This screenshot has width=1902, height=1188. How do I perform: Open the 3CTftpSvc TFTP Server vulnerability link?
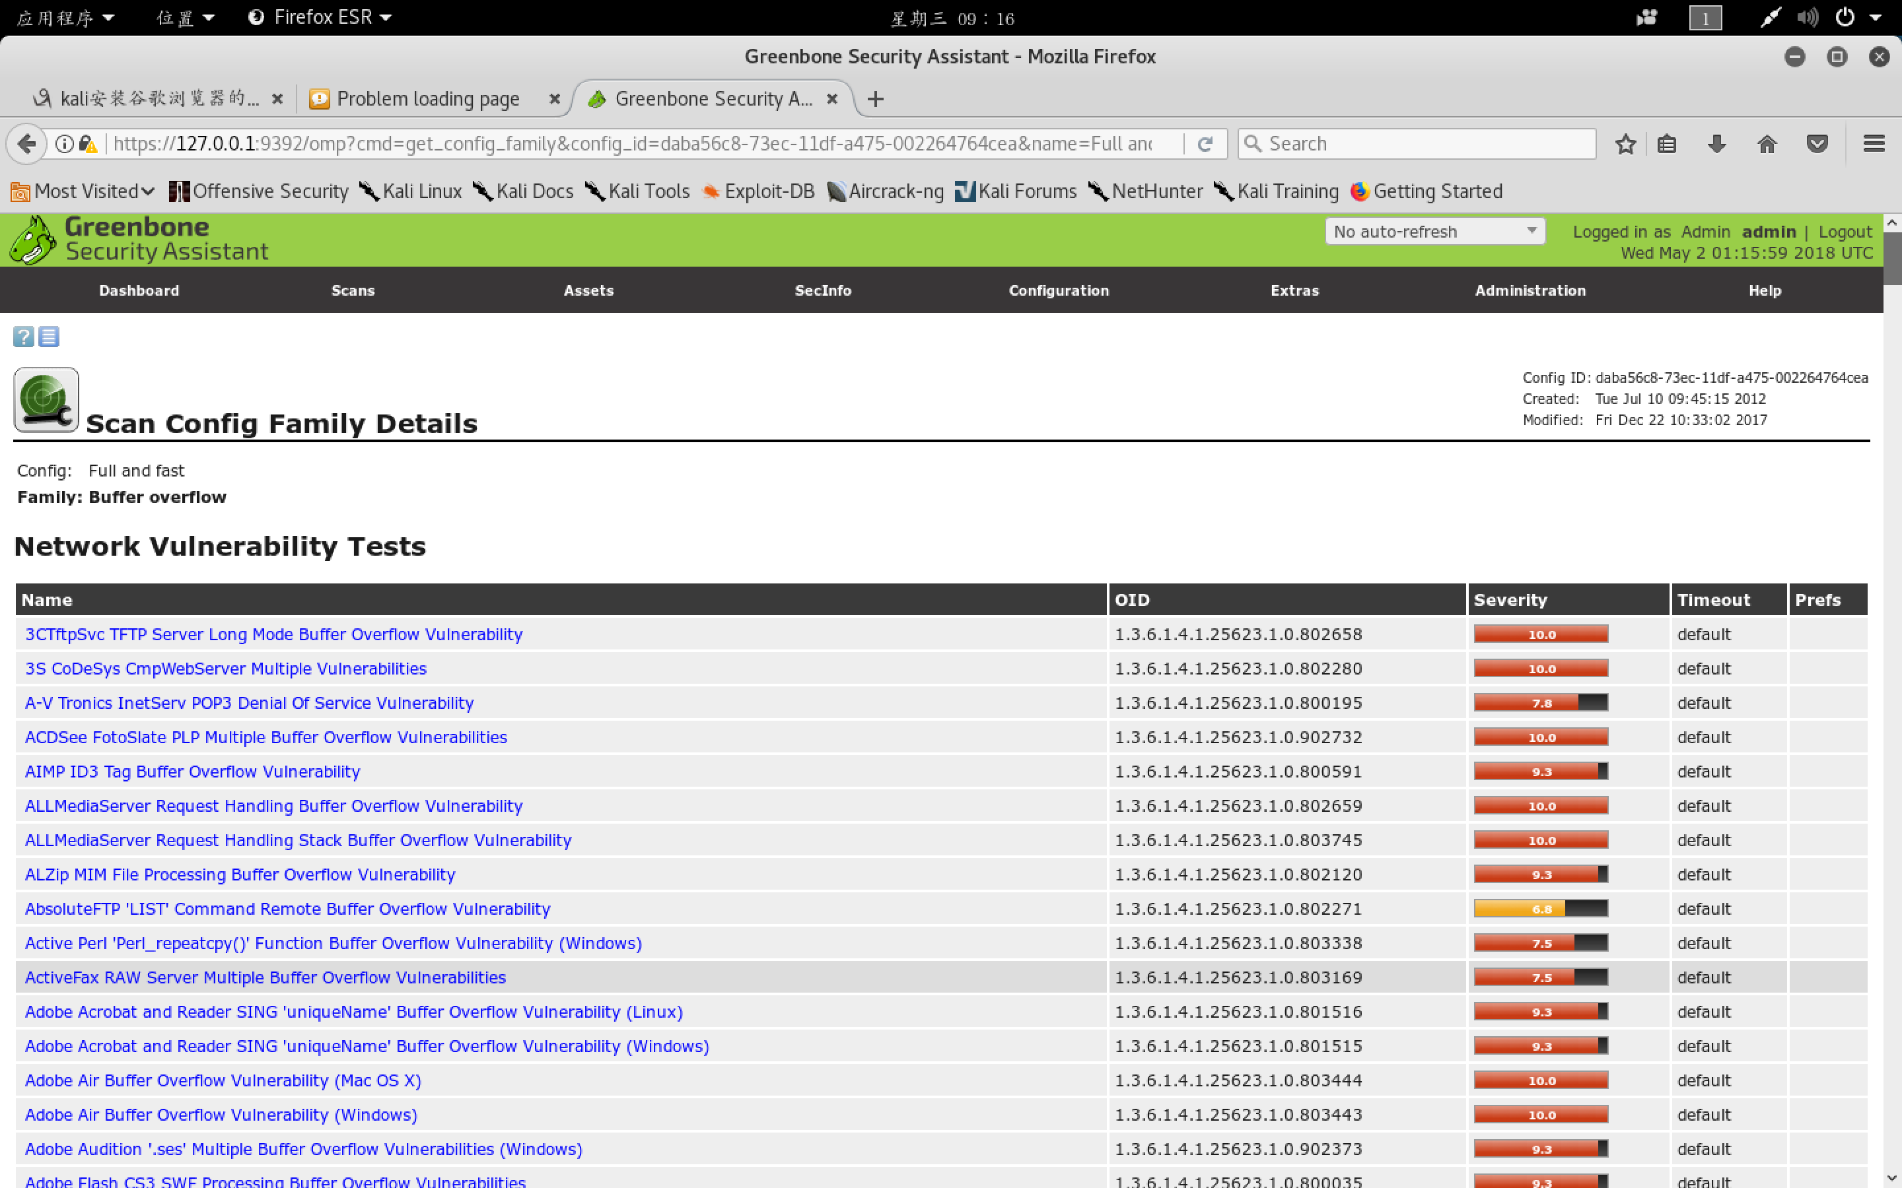click(273, 634)
